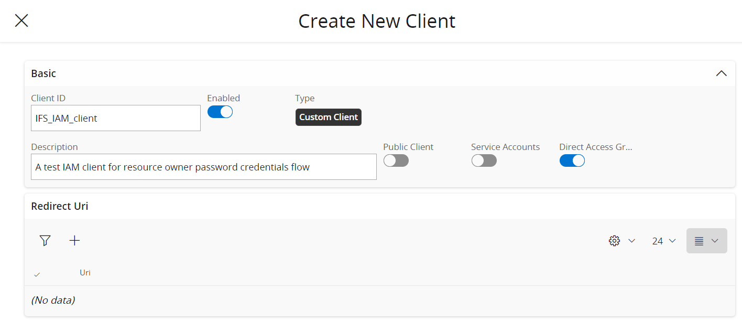The height and width of the screenshot is (321, 742).
Task: Click the No data row
Action: [x=54, y=299]
